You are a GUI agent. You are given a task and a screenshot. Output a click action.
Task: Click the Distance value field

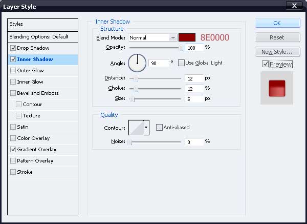point(194,78)
